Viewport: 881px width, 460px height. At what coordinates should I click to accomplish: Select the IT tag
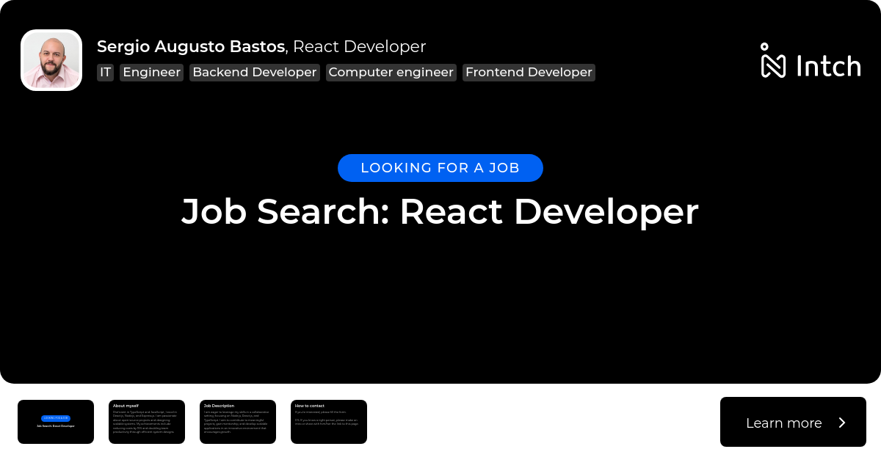click(x=105, y=72)
